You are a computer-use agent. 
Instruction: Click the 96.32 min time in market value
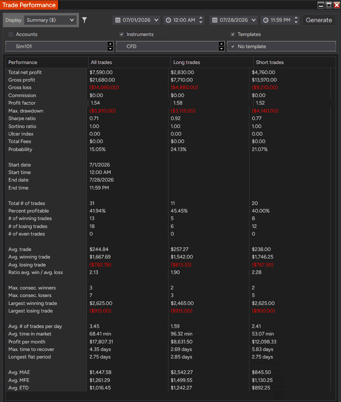point(181,334)
